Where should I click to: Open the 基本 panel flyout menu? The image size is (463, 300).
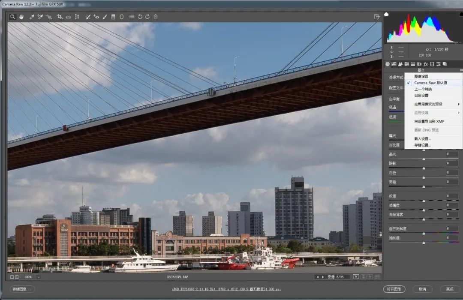(461, 70)
